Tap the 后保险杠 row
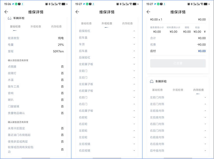Image resolution: width=214 pixels, height=159 pixels. tap(107, 57)
